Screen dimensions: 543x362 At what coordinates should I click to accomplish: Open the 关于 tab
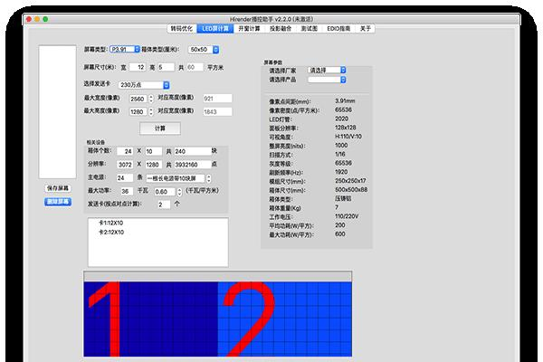click(x=366, y=29)
